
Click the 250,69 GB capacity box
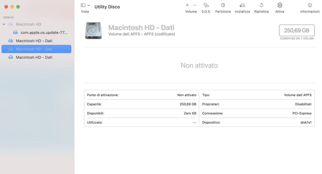click(297, 30)
